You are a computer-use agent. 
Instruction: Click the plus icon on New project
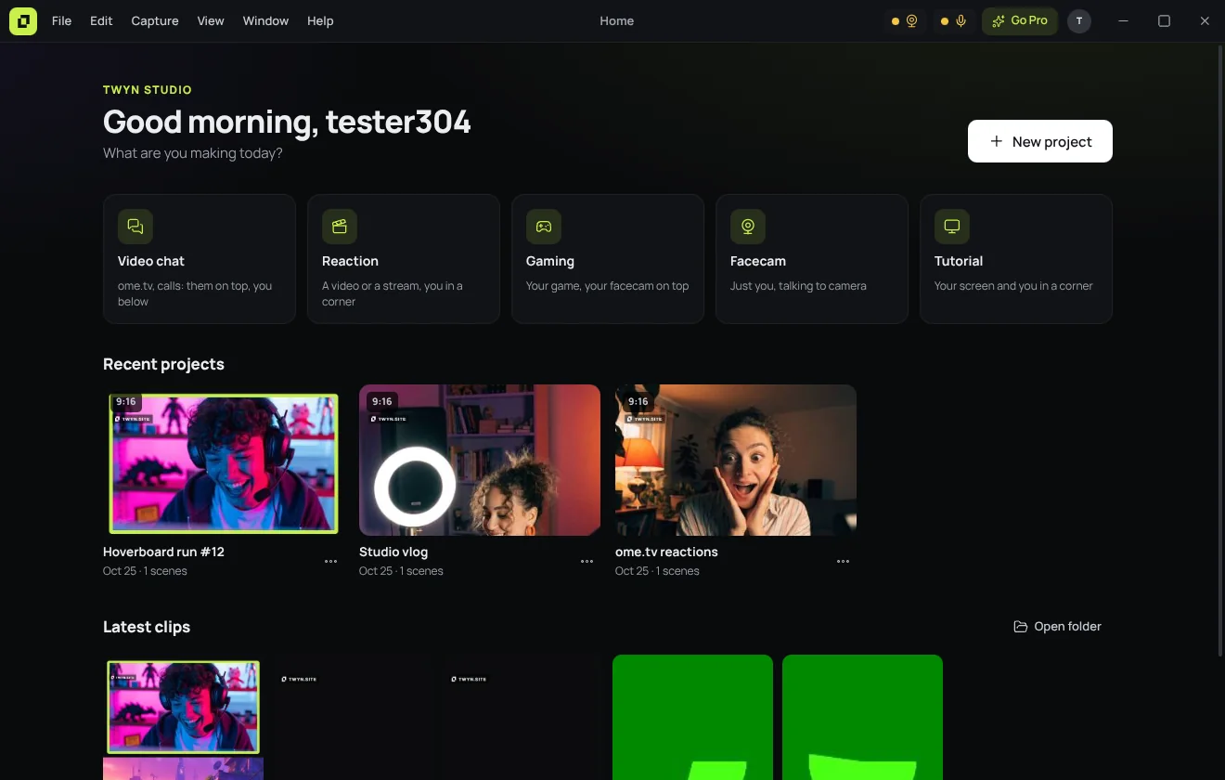(997, 141)
